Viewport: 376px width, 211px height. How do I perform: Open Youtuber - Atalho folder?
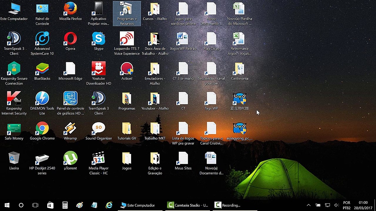(155, 101)
